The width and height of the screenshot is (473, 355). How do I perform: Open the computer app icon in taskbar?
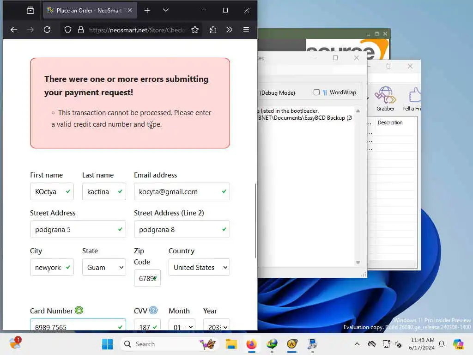click(312, 344)
